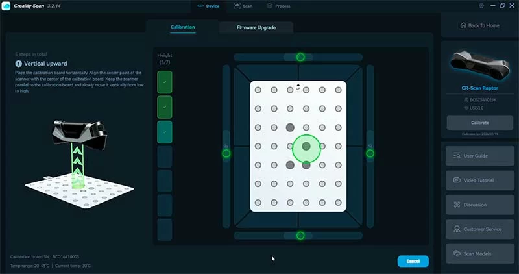Screen dimensions: 519x274
Task: Click the white calibration board image
Action: tap(298, 146)
